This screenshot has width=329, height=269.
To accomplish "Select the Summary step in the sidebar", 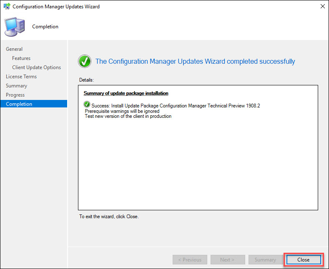I will click(x=16, y=86).
